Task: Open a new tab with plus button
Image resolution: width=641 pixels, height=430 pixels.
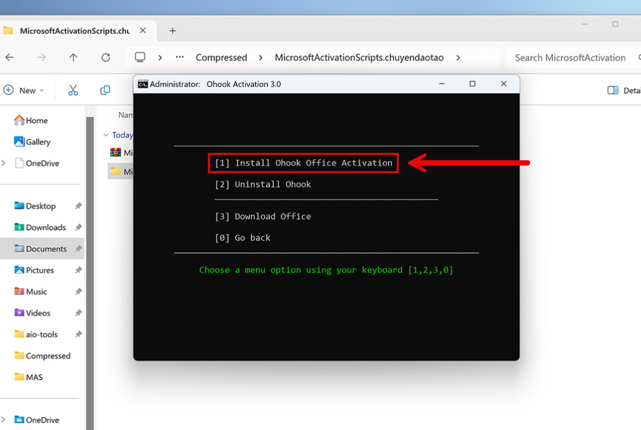Action: pos(173,30)
